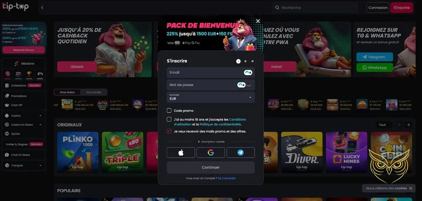The image size is (422, 201).
Task: Go to next Originaux games with right arrow
Action: (x=409, y=125)
